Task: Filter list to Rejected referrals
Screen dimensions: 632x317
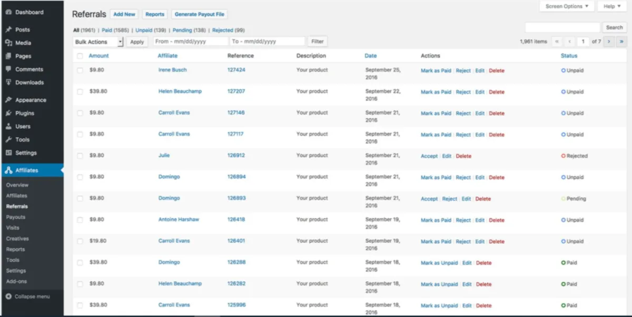Action: click(x=222, y=30)
